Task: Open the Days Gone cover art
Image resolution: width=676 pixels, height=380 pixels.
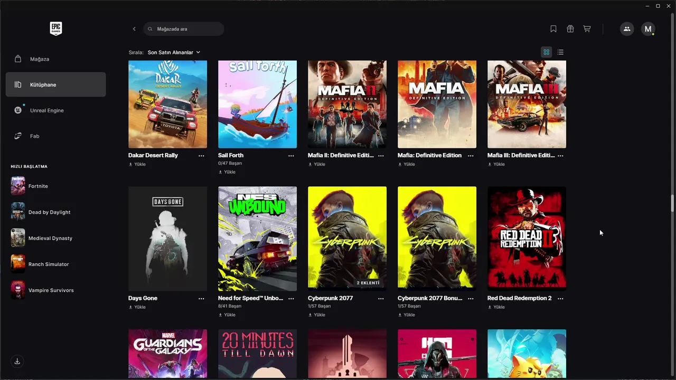Action: [167, 239]
